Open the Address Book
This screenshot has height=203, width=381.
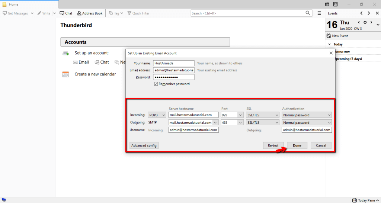pyautogui.click(x=90, y=13)
